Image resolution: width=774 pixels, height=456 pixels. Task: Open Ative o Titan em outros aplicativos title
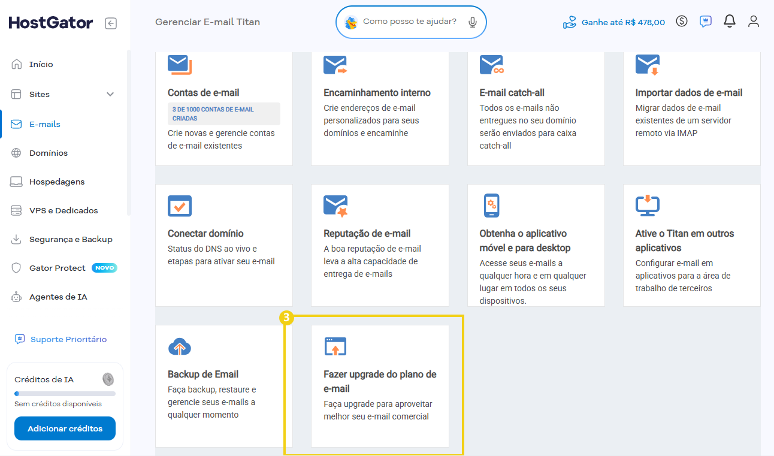pos(685,241)
